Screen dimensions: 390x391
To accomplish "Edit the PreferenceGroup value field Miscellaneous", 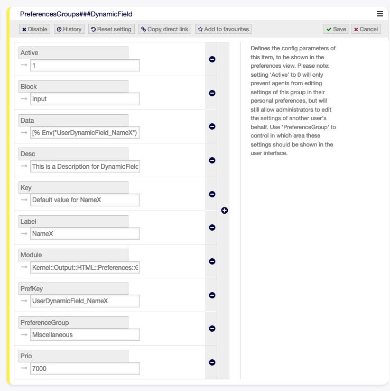I will [85, 334].
